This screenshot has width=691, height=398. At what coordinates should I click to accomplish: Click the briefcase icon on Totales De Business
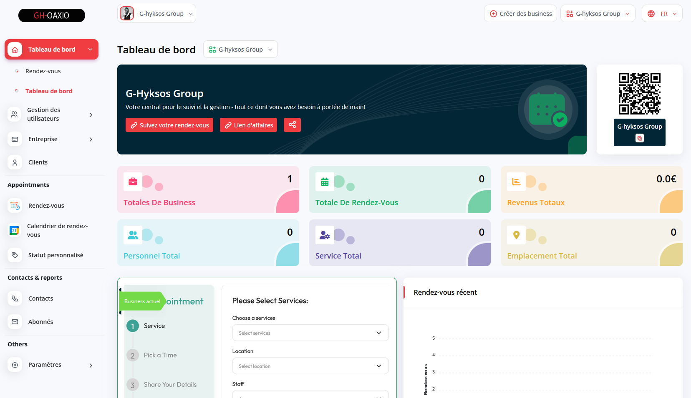133,182
